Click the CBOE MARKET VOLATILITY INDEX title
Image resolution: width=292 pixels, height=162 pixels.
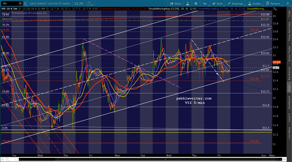pos(50,3)
